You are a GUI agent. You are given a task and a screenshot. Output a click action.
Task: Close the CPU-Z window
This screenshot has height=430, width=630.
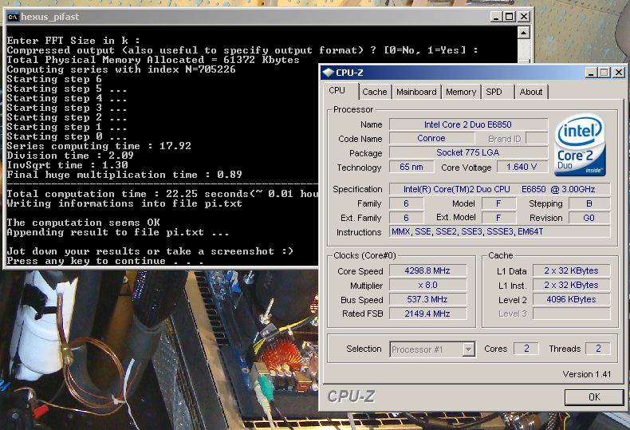coord(619,73)
